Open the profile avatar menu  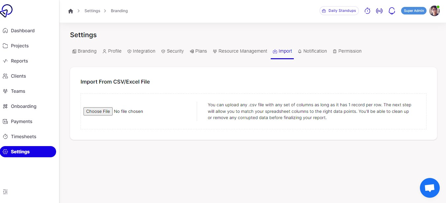click(434, 11)
